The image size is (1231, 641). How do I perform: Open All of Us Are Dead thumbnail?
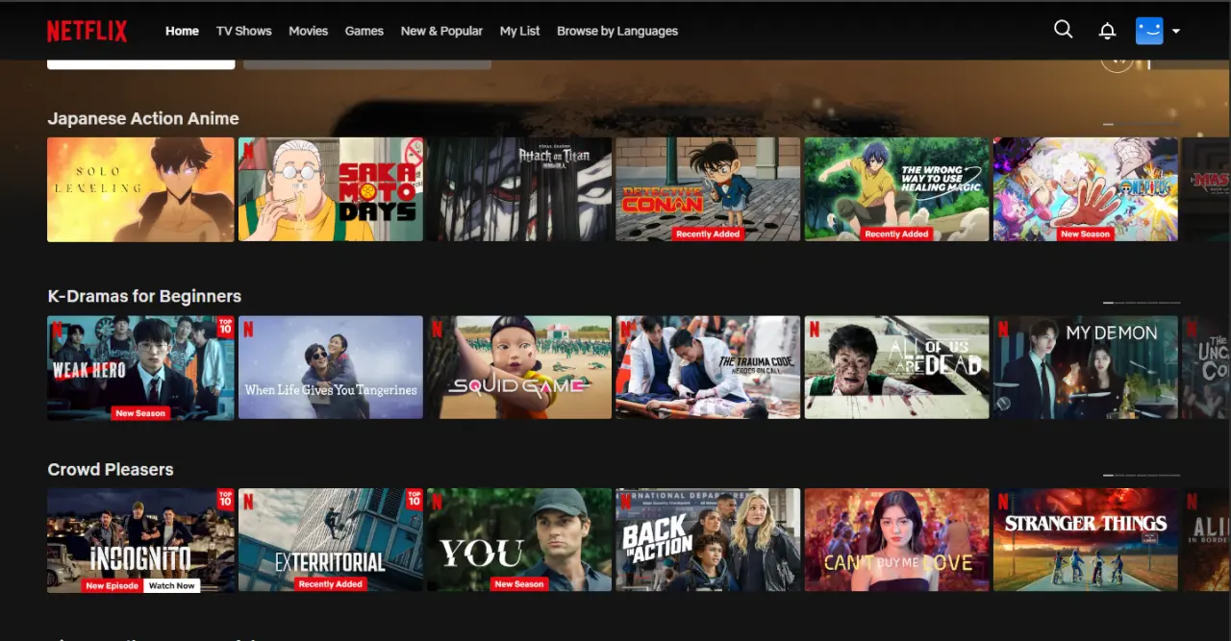896,367
